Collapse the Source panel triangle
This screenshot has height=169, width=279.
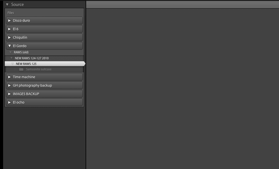(7, 5)
